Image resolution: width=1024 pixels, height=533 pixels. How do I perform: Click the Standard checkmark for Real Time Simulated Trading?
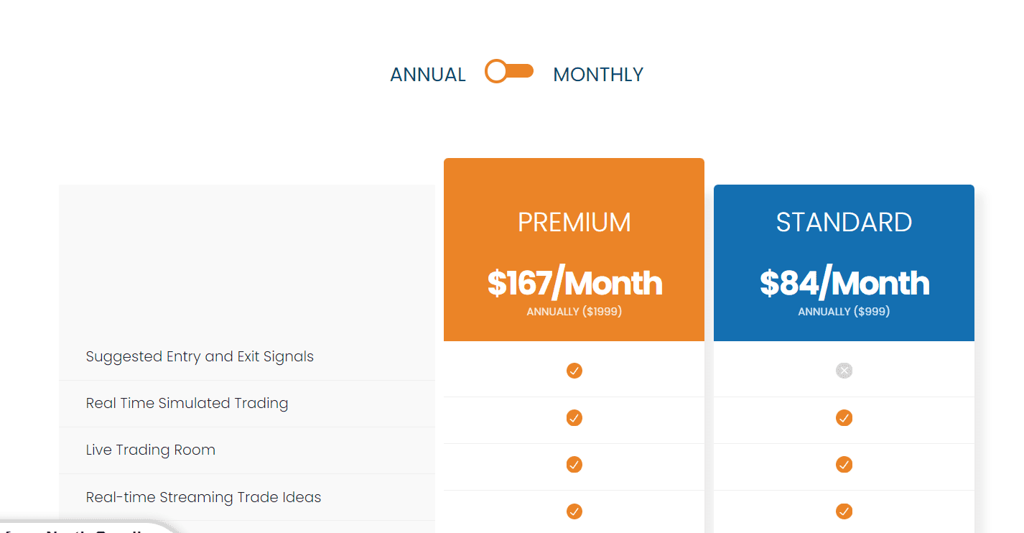[844, 418]
